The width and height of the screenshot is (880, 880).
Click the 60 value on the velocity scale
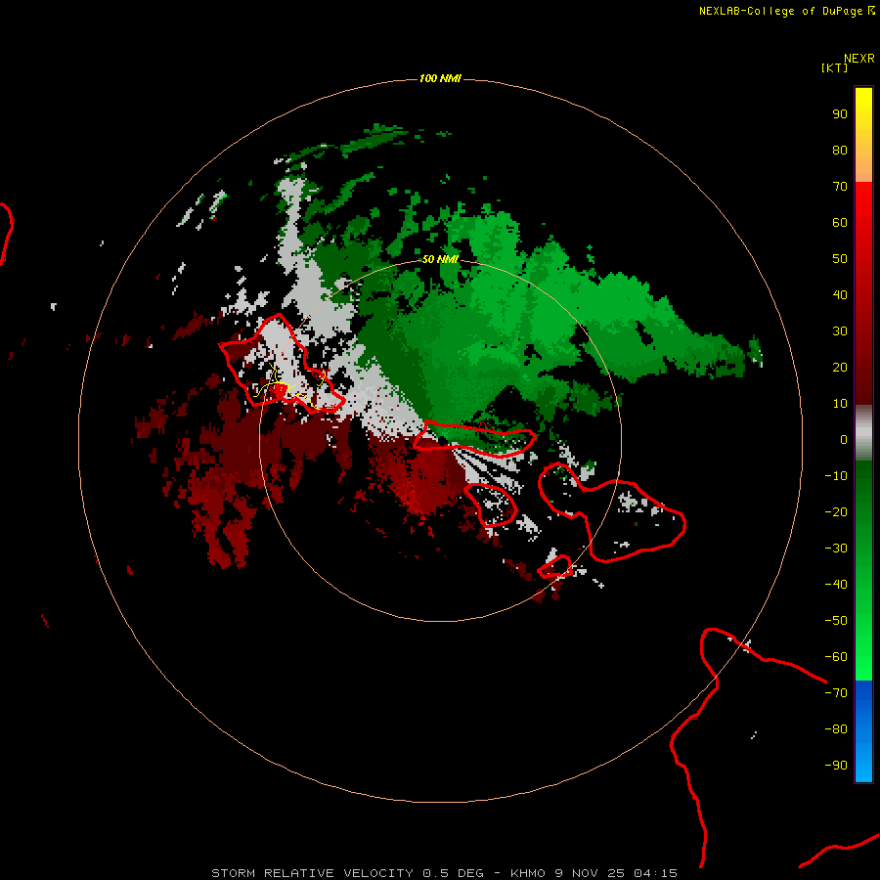[x=840, y=222]
